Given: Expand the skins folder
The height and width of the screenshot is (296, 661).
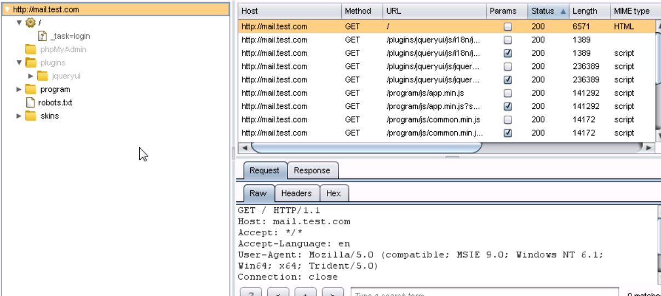Looking at the screenshot, I should [x=19, y=116].
